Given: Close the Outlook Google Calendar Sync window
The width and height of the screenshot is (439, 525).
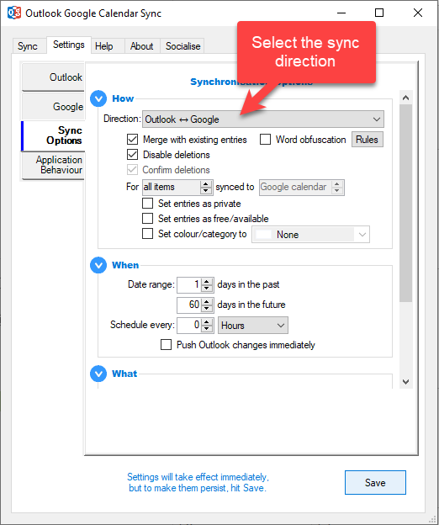Looking at the screenshot, I should point(418,13).
